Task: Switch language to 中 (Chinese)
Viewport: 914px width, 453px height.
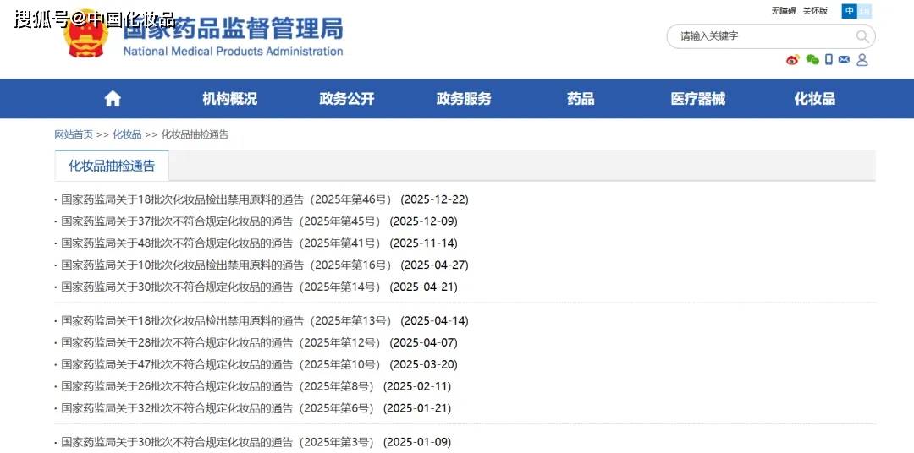Action: click(x=849, y=11)
